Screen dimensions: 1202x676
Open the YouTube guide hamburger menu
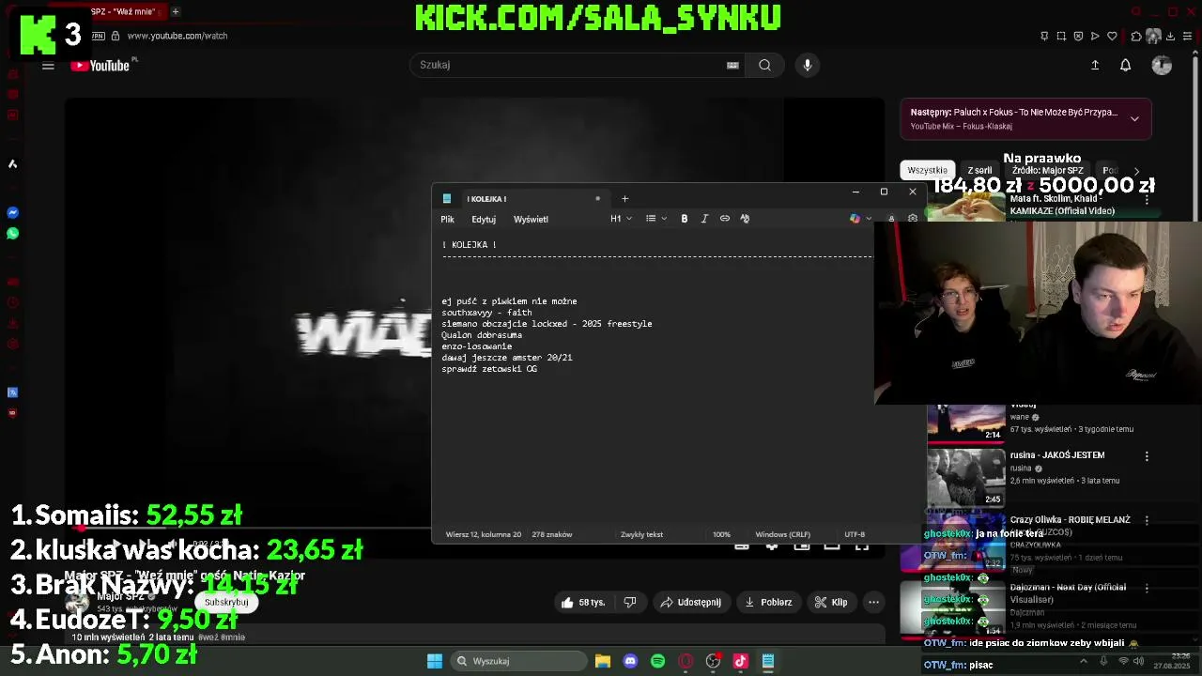pyautogui.click(x=48, y=66)
